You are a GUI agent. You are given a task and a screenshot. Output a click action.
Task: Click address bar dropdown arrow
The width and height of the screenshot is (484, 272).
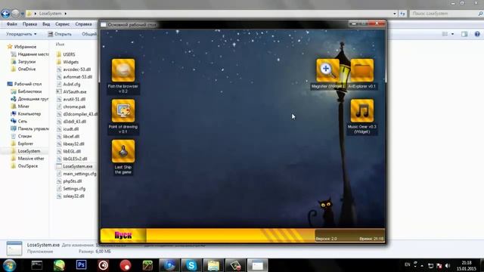pyautogui.click(x=395, y=14)
